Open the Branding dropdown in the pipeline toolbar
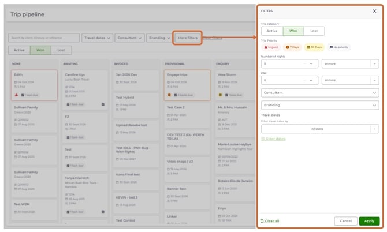Screen dimensions: 387x232 pos(159,38)
